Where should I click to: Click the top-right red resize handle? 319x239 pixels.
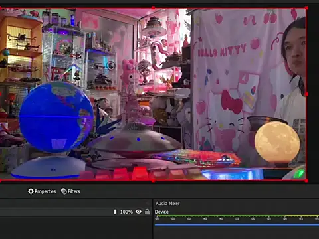[x=306, y=8]
